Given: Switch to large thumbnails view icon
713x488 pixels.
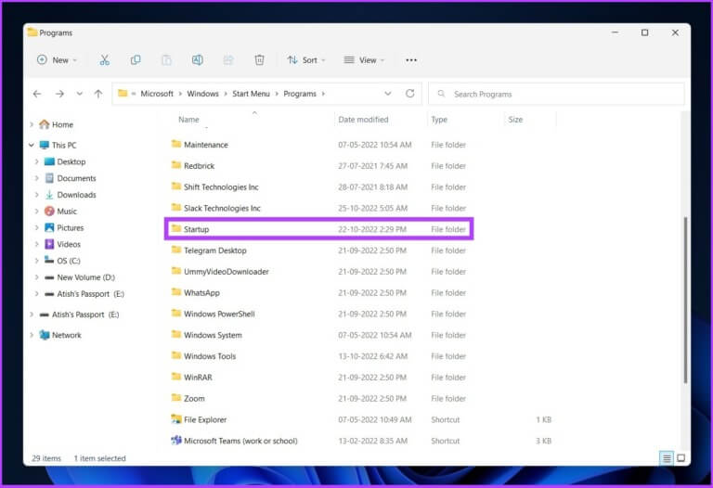Looking at the screenshot, I should pyautogui.click(x=681, y=458).
